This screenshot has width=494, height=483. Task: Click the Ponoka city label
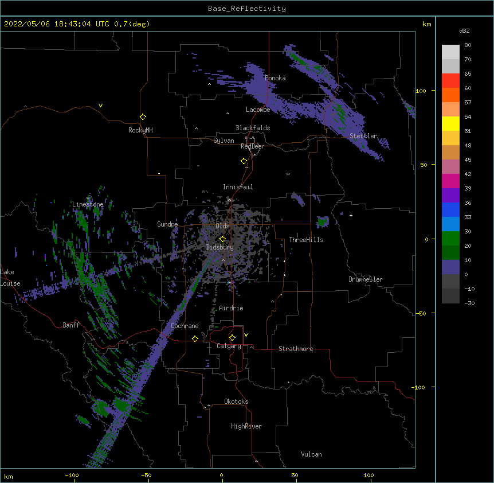pos(275,78)
